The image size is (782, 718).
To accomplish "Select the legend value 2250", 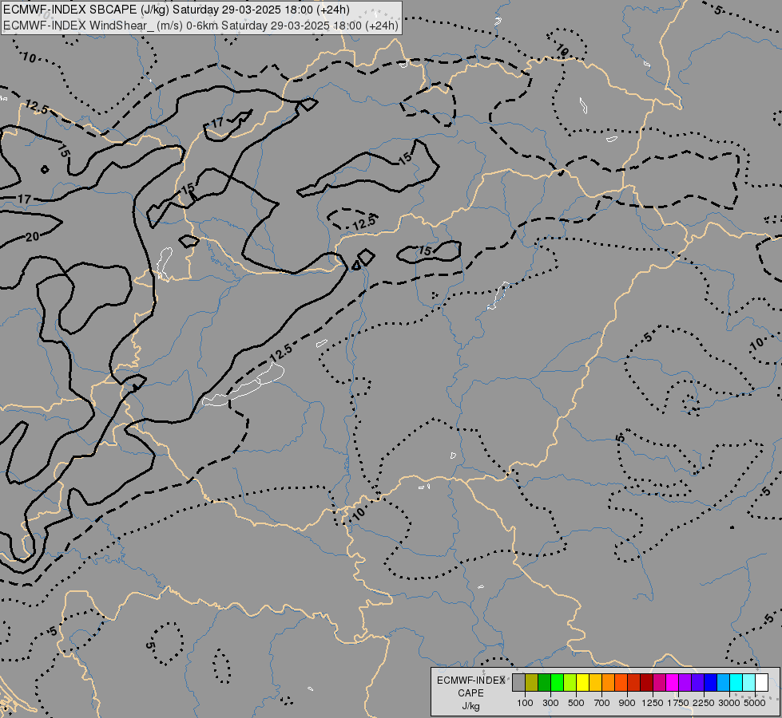I will pyautogui.click(x=704, y=703).
